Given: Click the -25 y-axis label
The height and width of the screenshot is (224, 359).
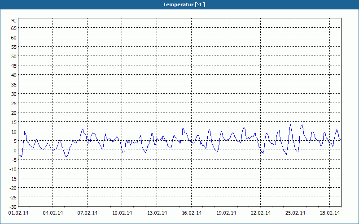Looking at the screenshot, I should pos(13,198).
